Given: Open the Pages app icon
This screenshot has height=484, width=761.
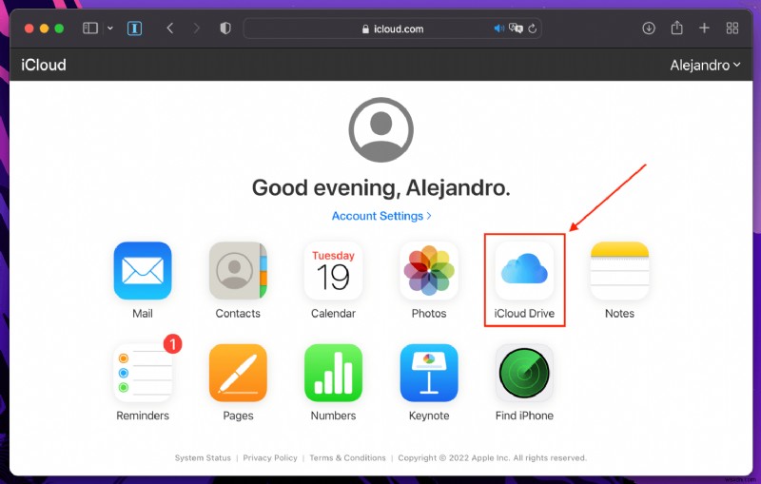Looking at the screenshot, I should [x=238, y=373].
